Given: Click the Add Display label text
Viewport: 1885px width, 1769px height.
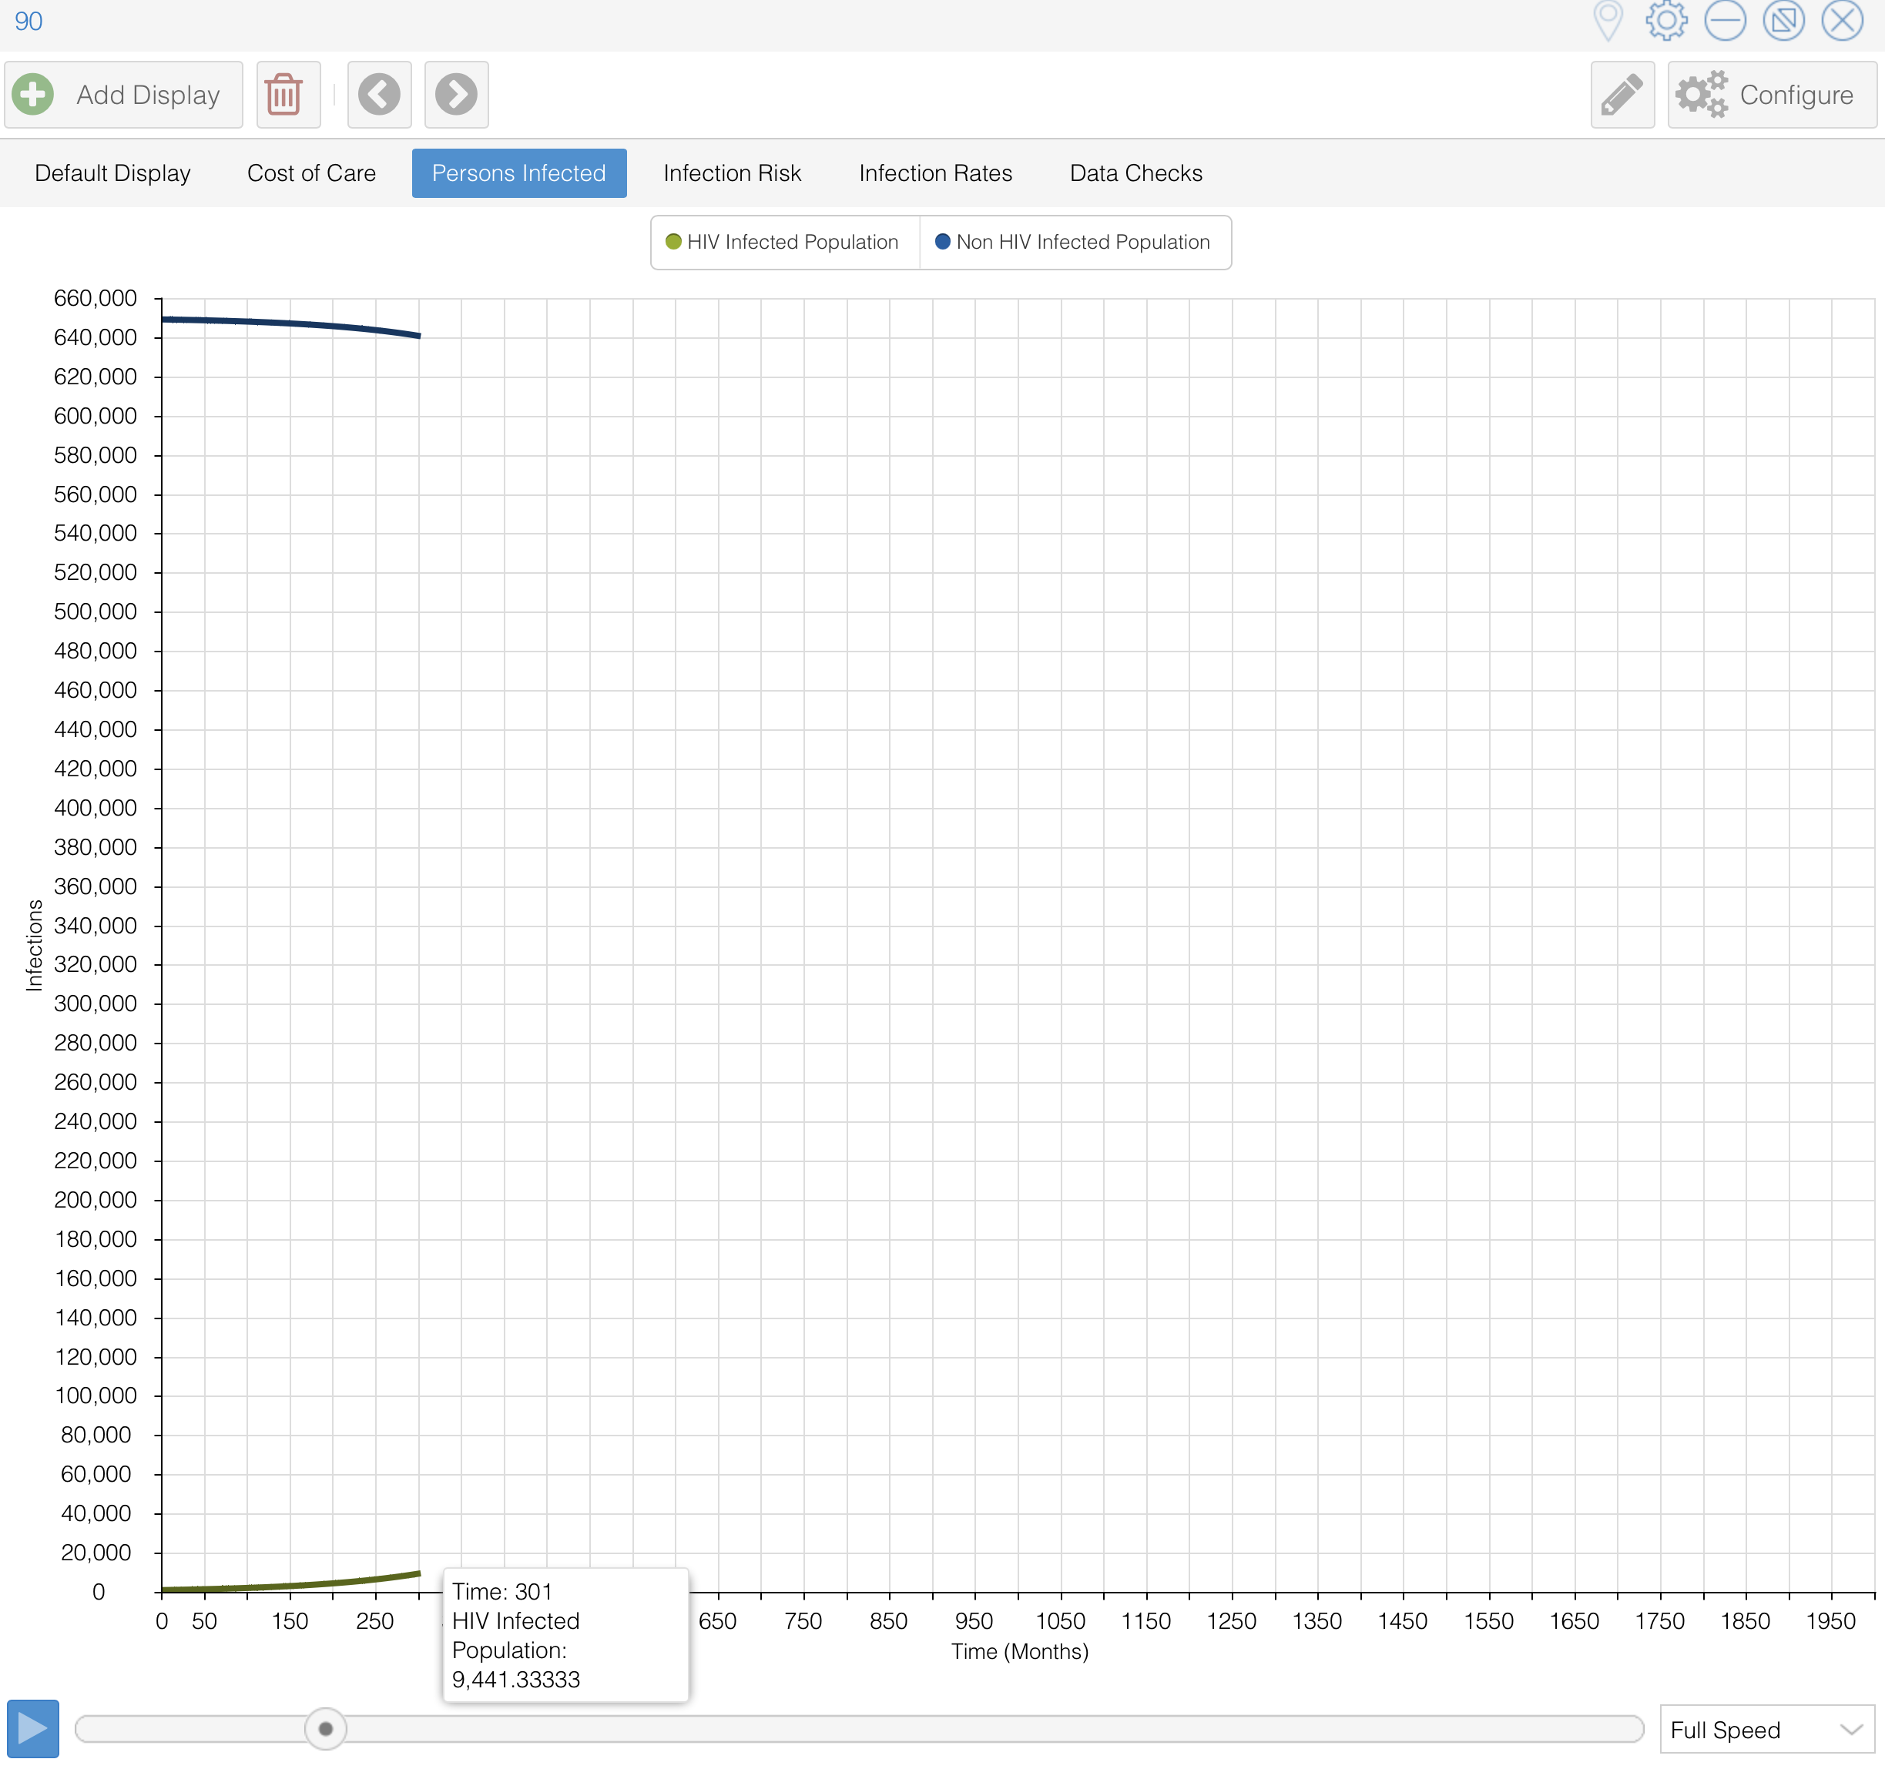Looking at the screenshot, I should 148,95.
